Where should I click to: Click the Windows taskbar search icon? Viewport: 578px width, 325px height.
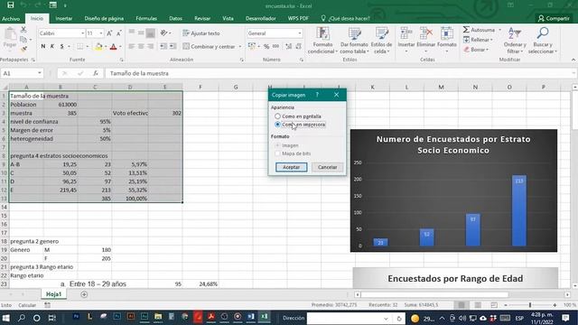(x=22, y=318)
